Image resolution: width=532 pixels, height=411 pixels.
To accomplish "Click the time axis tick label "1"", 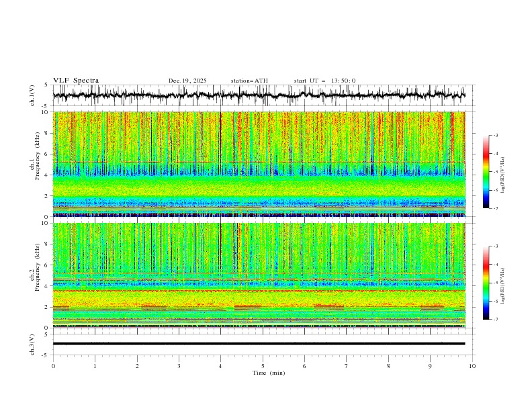I will point(95,366).
